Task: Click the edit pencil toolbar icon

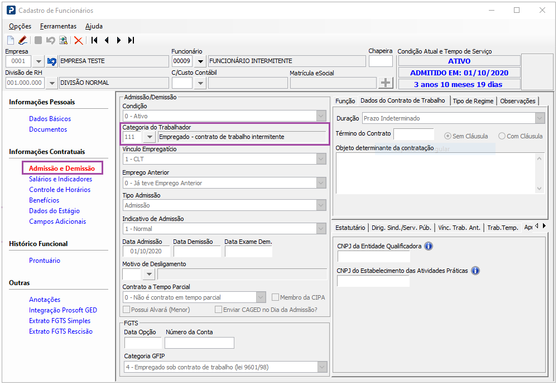Action: pos(23,40)
